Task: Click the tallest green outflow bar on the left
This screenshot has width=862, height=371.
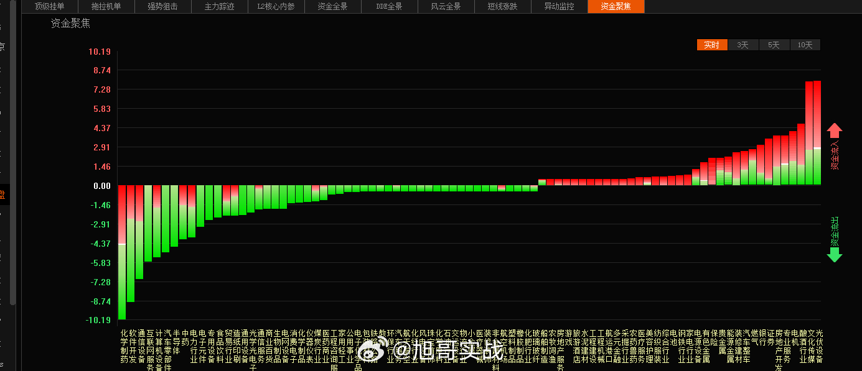Action: (x=122, y=261)
